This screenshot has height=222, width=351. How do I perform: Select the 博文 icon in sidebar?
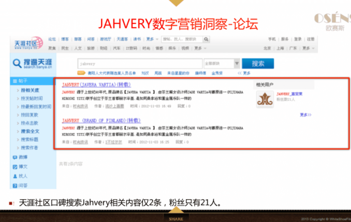click(15, 167)
